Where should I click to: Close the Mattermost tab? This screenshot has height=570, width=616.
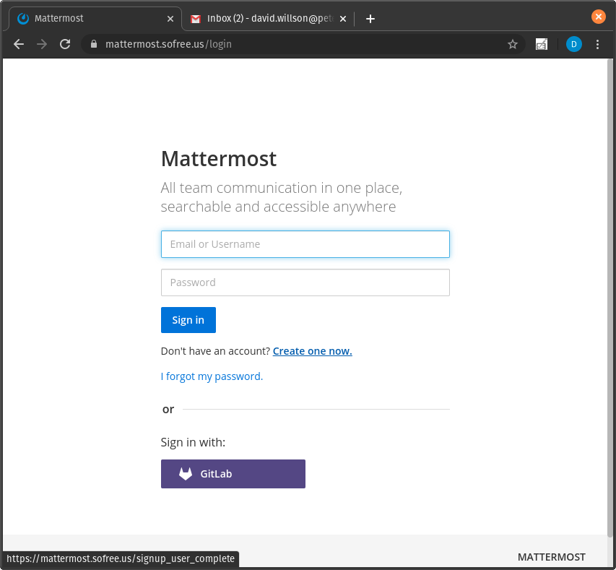tap(170, 19)
